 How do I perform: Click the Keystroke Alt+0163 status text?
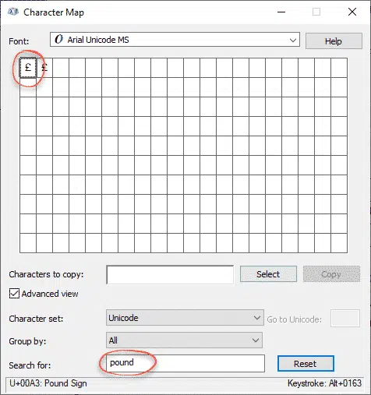324,383
